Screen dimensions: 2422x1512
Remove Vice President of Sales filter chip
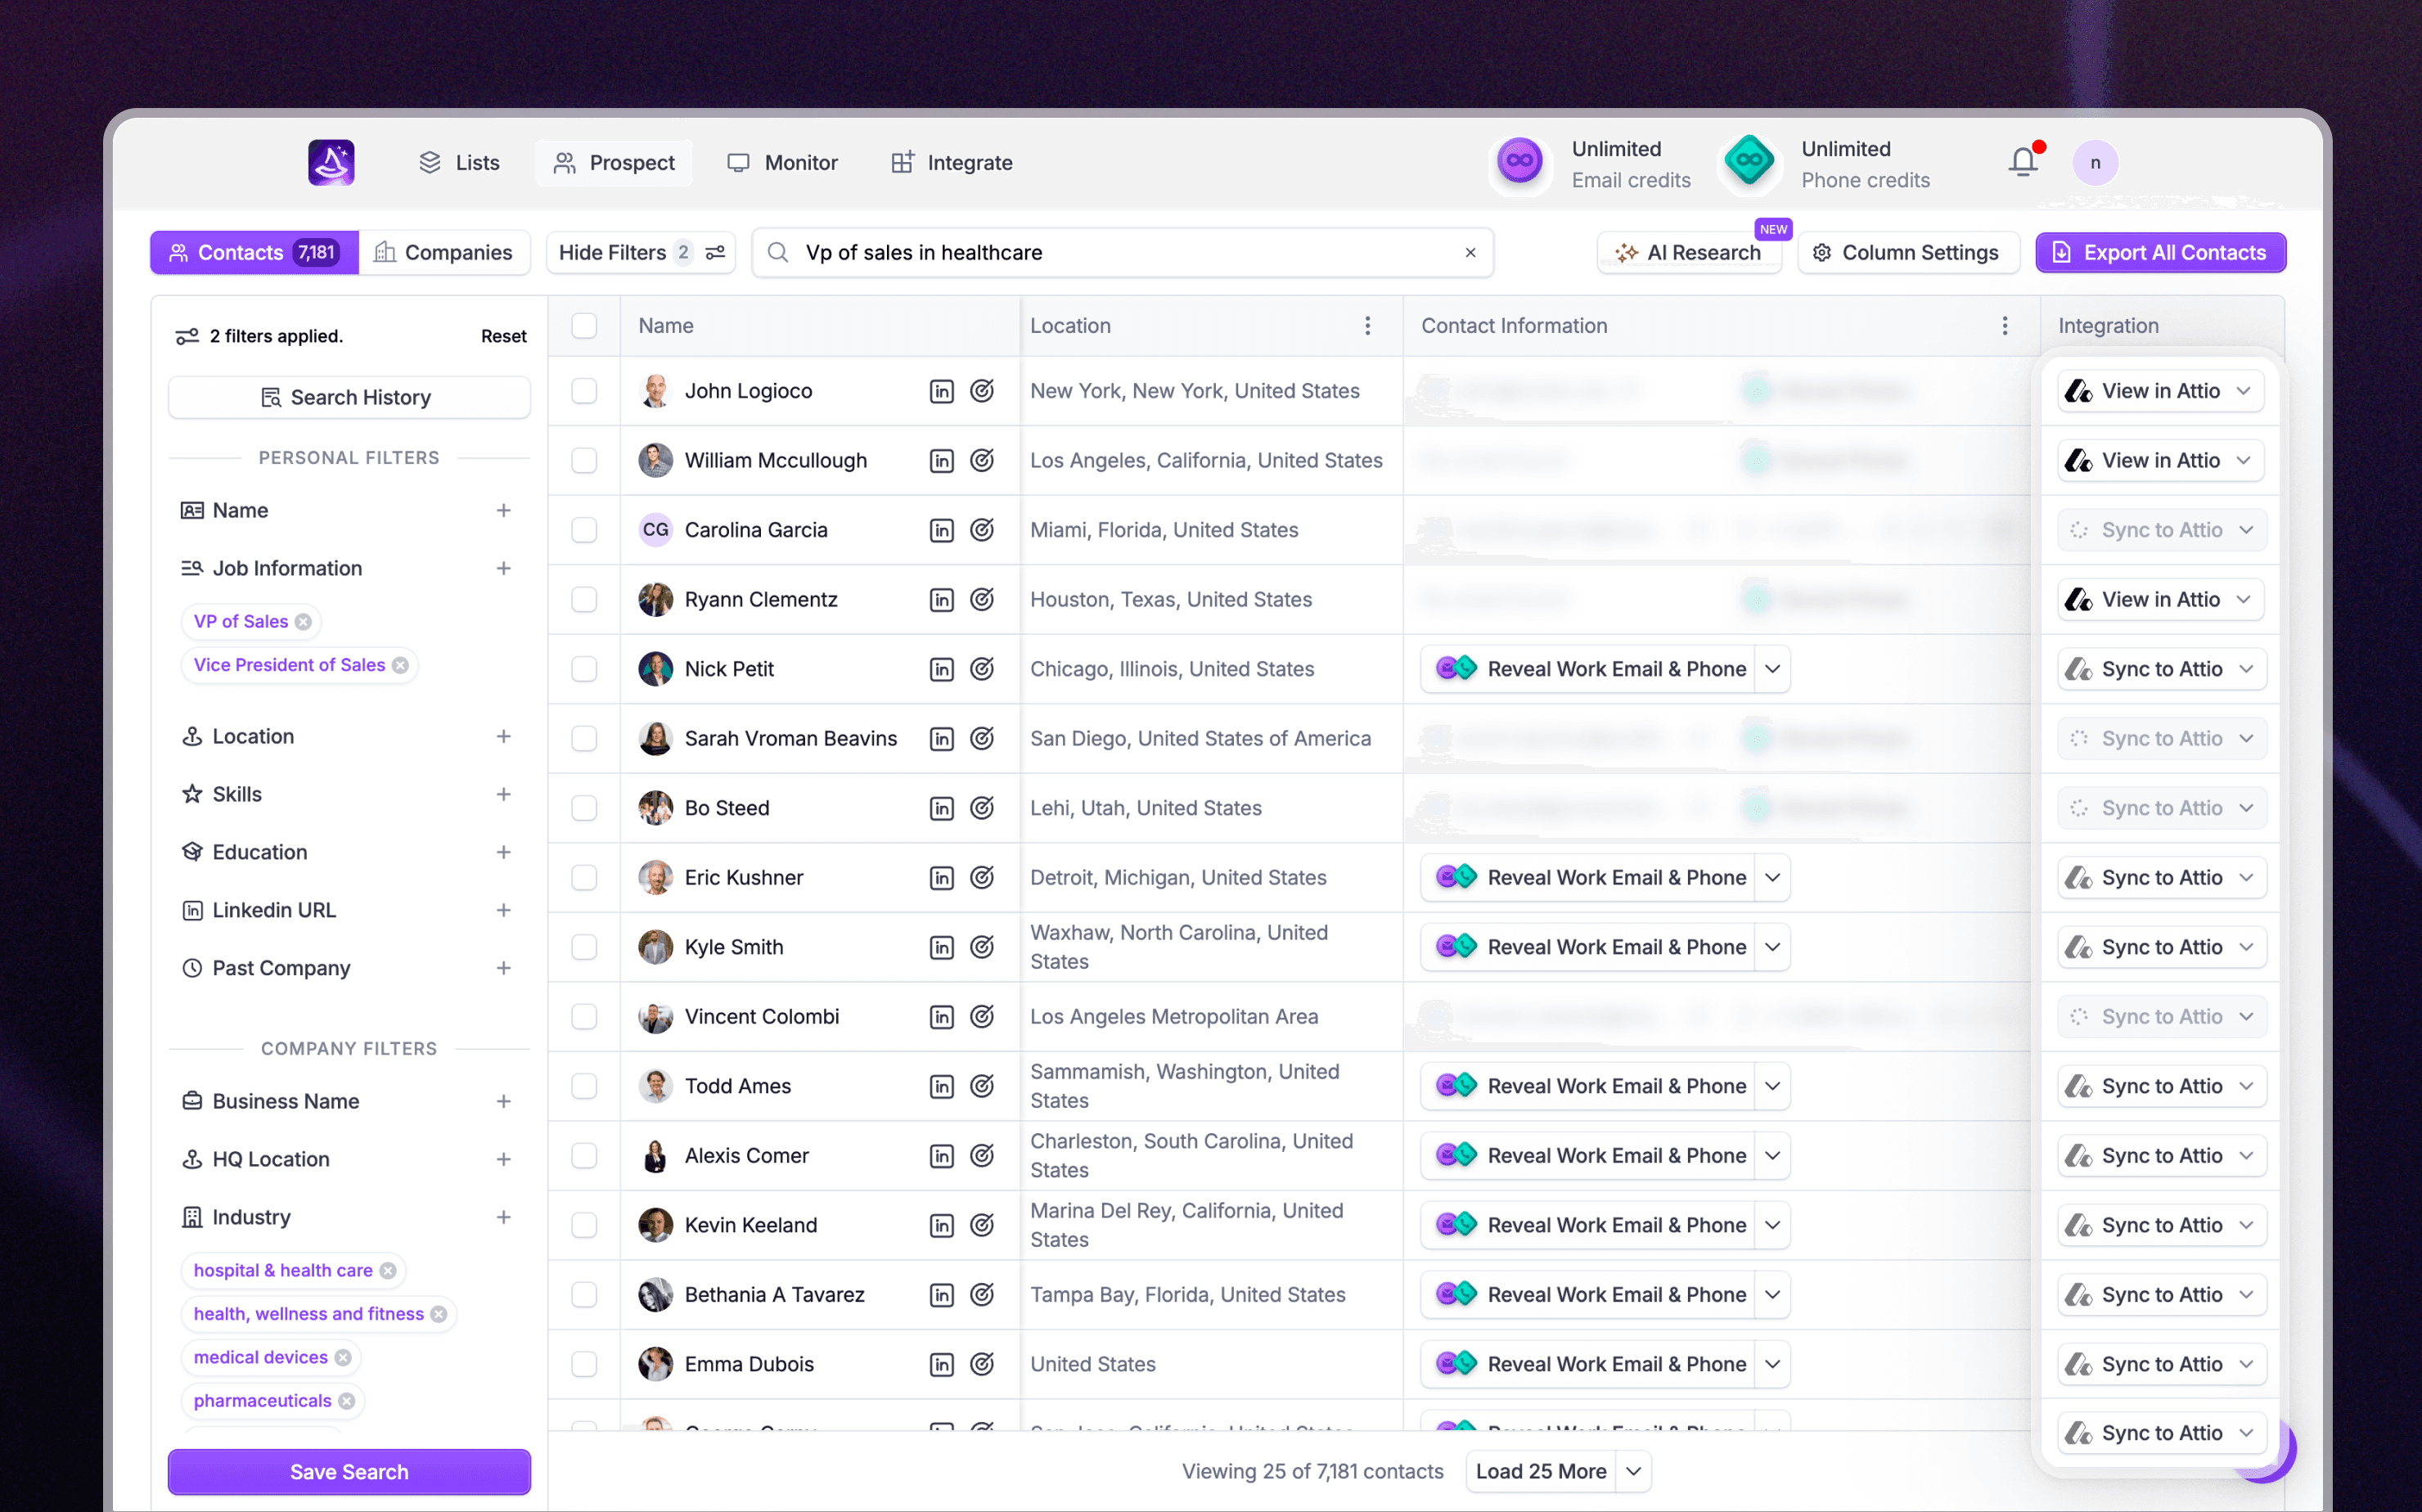(x=400, y=665)
